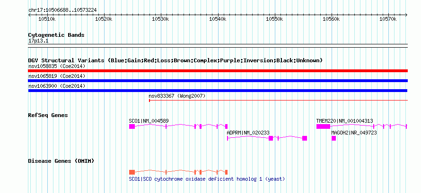Screen dimensions: 421x193
Task: Click the 10520k ruler tick label
Action: click(104, 19)
